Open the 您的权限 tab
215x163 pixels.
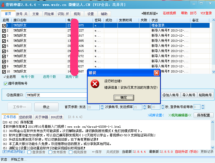click(26, 117)
